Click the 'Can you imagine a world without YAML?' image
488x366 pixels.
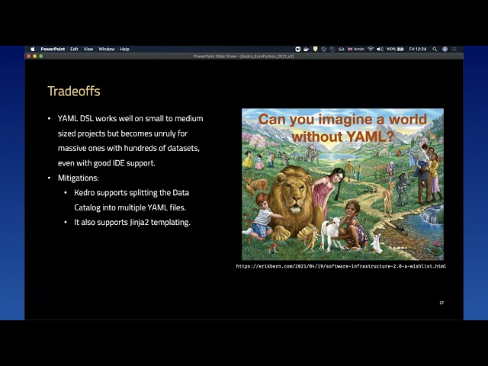[x=342, y=185]
